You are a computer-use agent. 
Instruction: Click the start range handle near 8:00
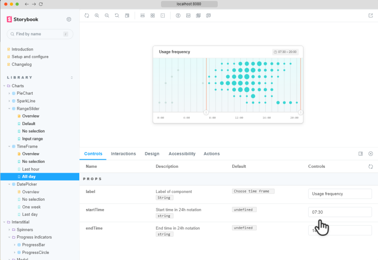point(206,112)
